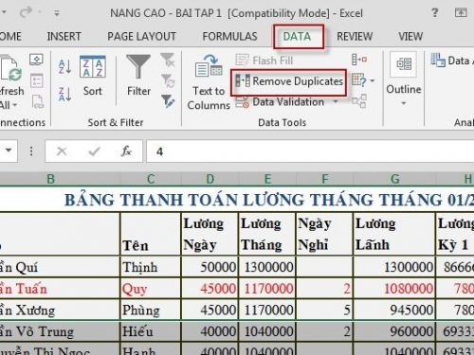Switch to the FORMULAS tab

coord(229,37)
